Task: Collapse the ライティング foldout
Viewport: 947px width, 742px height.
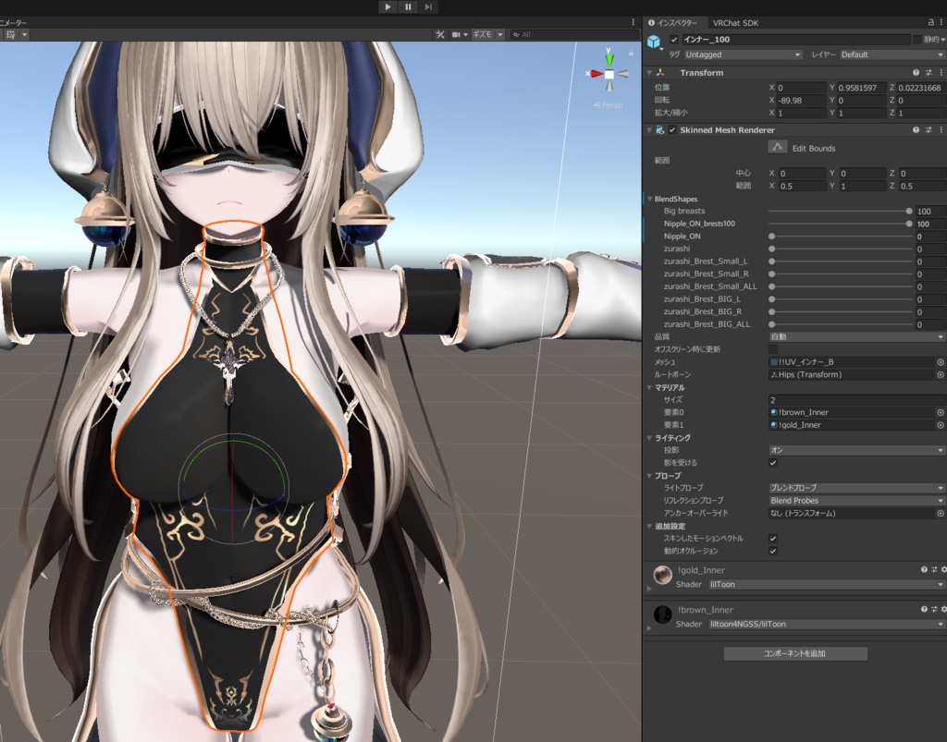Action: [x=650, y=438]
